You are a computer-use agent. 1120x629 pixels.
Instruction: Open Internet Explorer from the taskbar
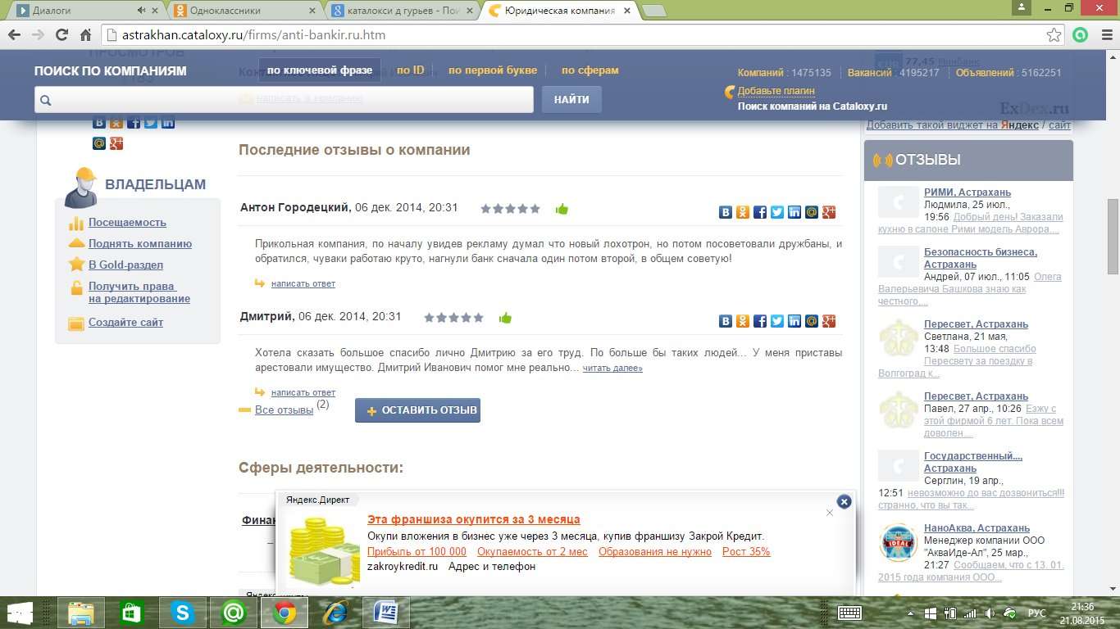(335, 613)
